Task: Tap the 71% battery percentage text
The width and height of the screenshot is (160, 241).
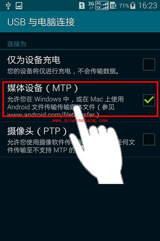Action: coord(124,6)
